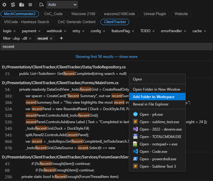The width and height of the screenshot is (213, 181).
Task: Open with p4.exe menu entry
Action: pos(157,114)
